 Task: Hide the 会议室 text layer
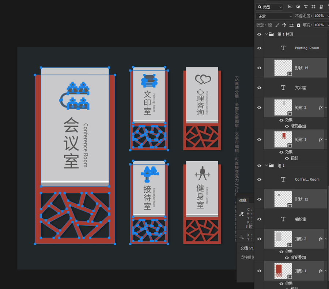point(259,219)
